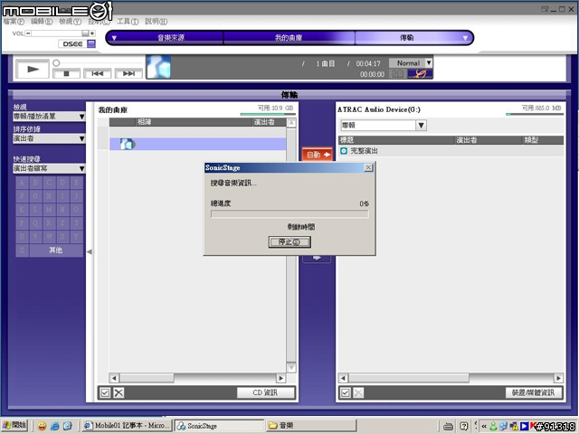Switch to the 我的曲庫 tab
The image size is (579, 434).
[289, 38]
